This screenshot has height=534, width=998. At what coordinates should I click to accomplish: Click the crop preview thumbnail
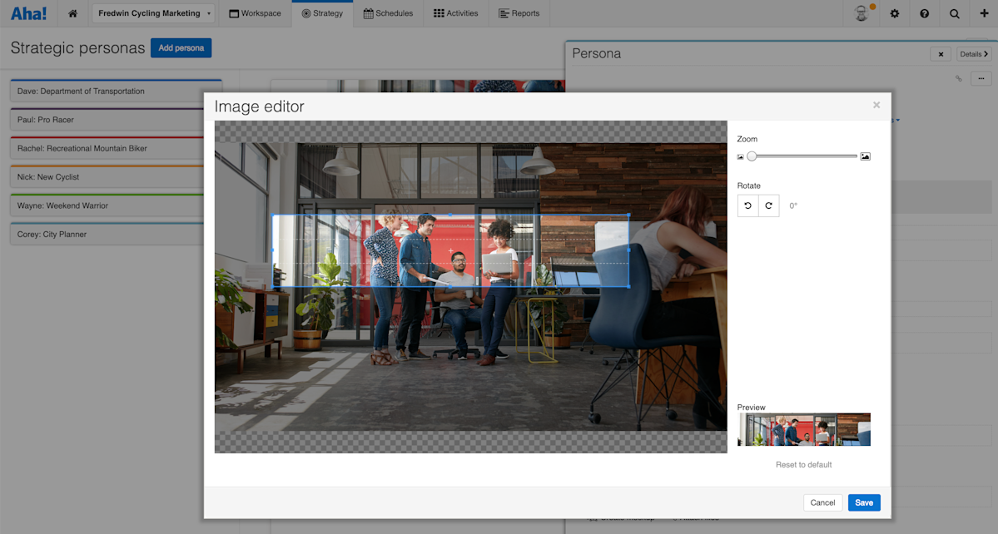[803, 429]
